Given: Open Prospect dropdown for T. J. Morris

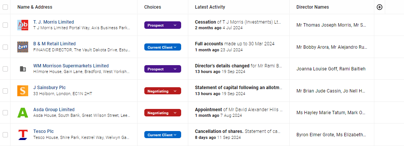Looking at the screenshot, I should (163, 25).
